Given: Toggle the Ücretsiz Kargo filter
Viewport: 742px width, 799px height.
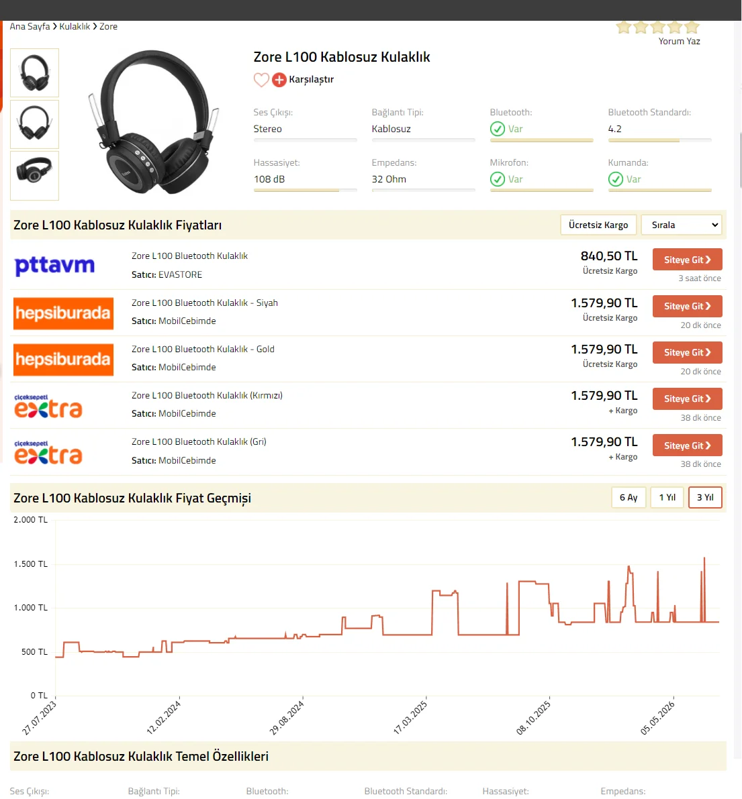Looking at the screenshot, I should [x=598, y=225].
